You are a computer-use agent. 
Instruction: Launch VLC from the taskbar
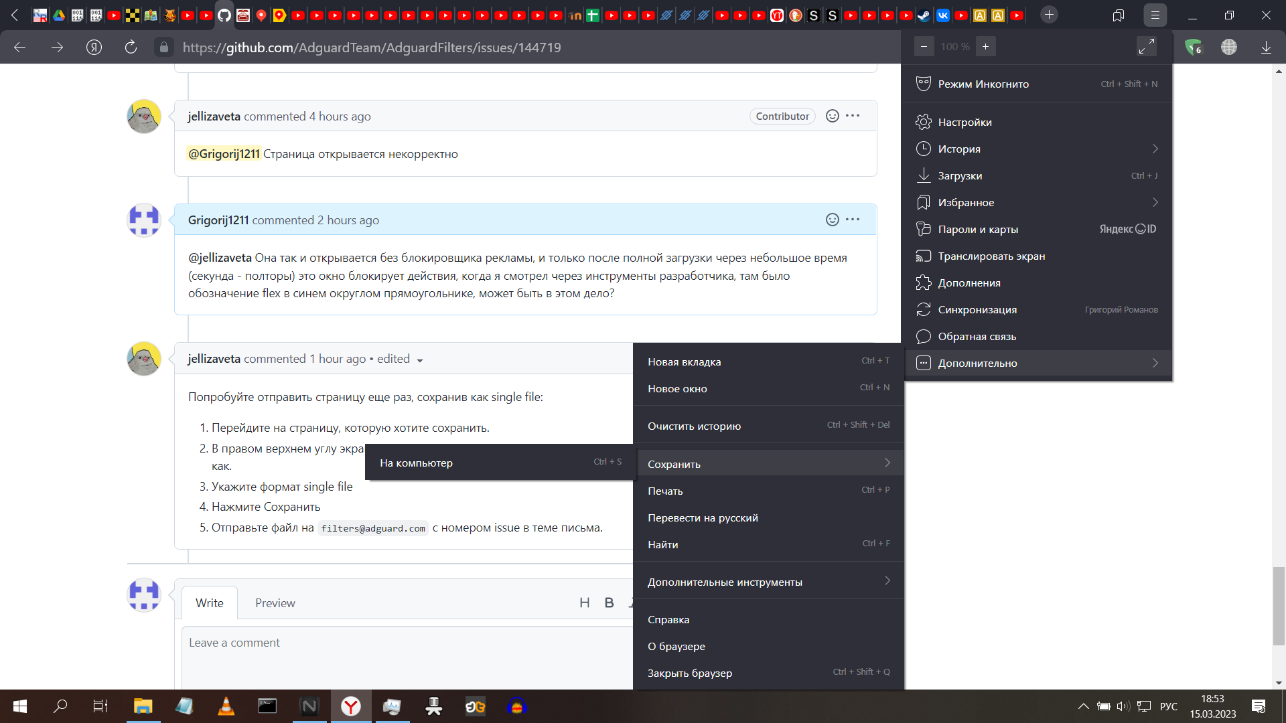click(x=226, y=706)
